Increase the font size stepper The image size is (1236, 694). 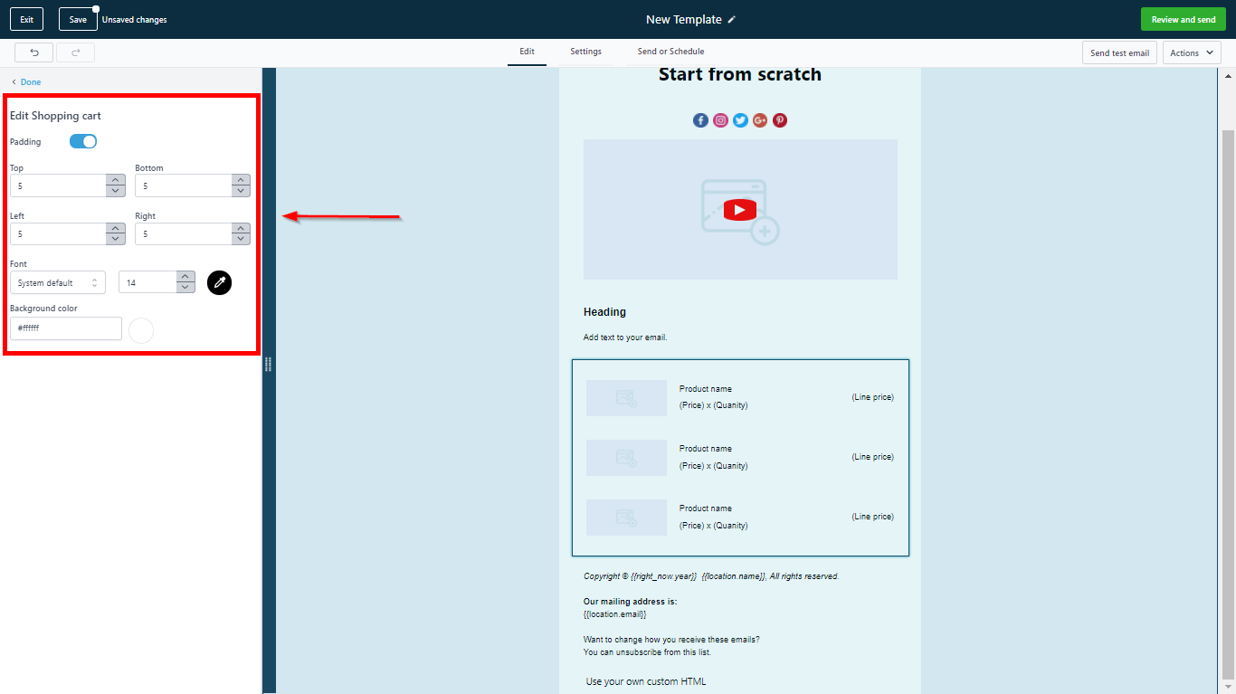tap(185, 277)
